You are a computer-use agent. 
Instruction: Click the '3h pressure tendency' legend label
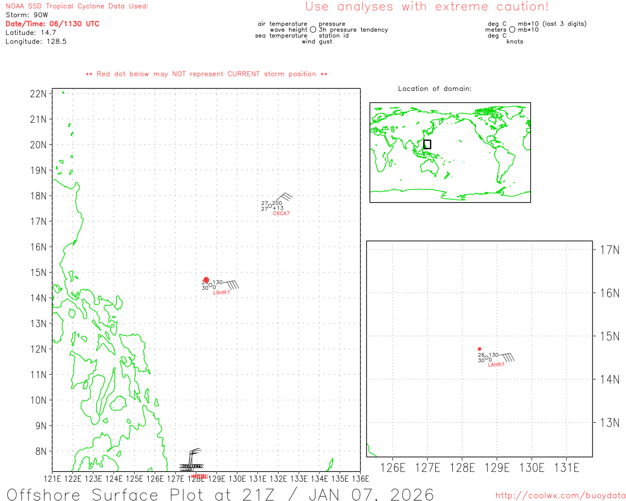click(x=353, y=30)
